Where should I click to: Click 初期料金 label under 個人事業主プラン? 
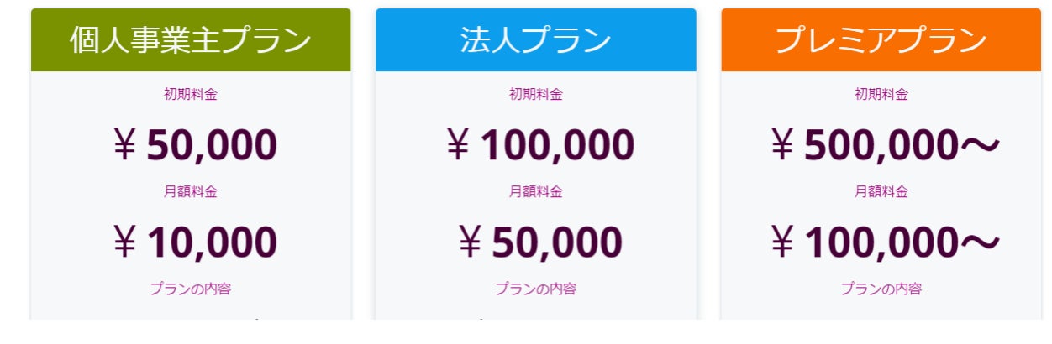click(191, 94)
